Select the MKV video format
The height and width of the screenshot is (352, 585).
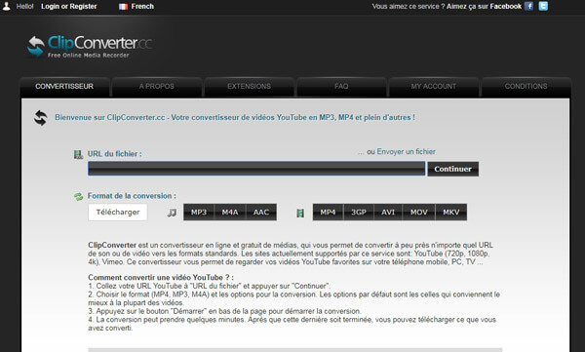[451, 212]
